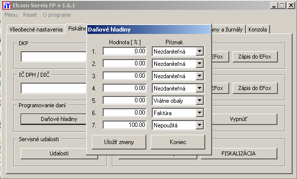Click the FISKALIZÁCIA button

[239, 153]
